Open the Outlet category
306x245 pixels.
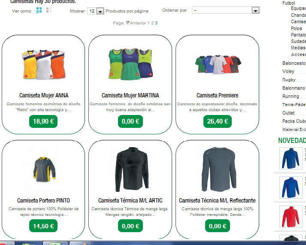tap(288, 113)
